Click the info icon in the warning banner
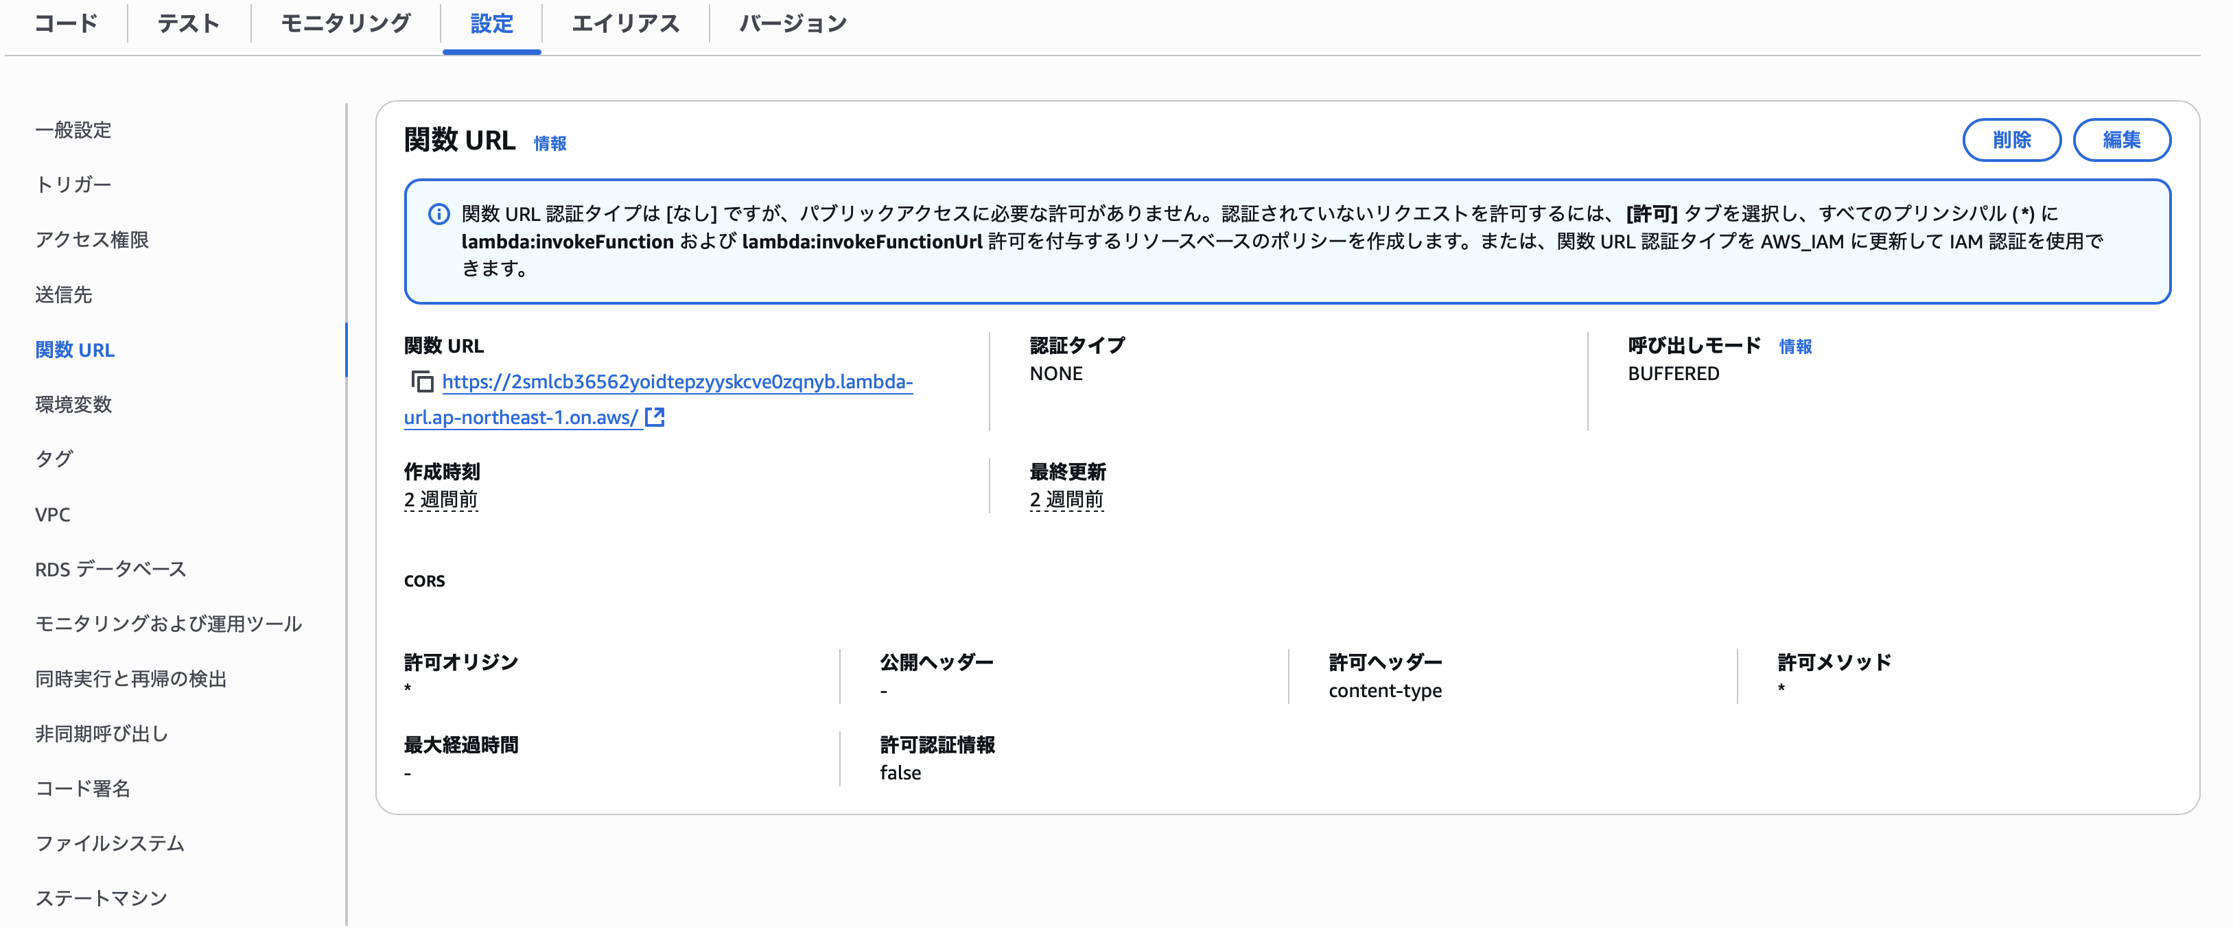The image size is (2233, 929). 438,213
